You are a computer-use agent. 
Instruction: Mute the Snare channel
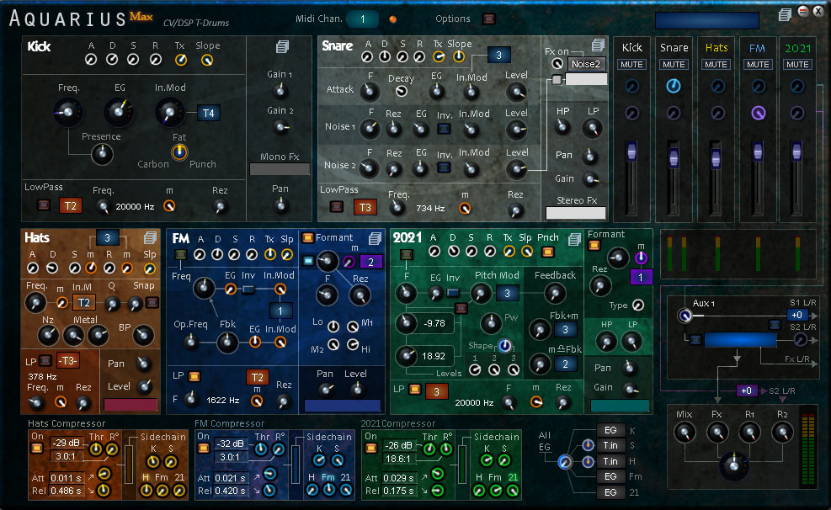[674, 65]
